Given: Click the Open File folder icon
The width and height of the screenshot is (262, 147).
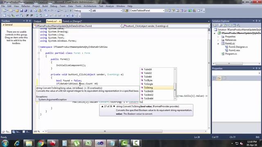Looking at the screenshot, I should pyautogui.click(x=17, y=11).
